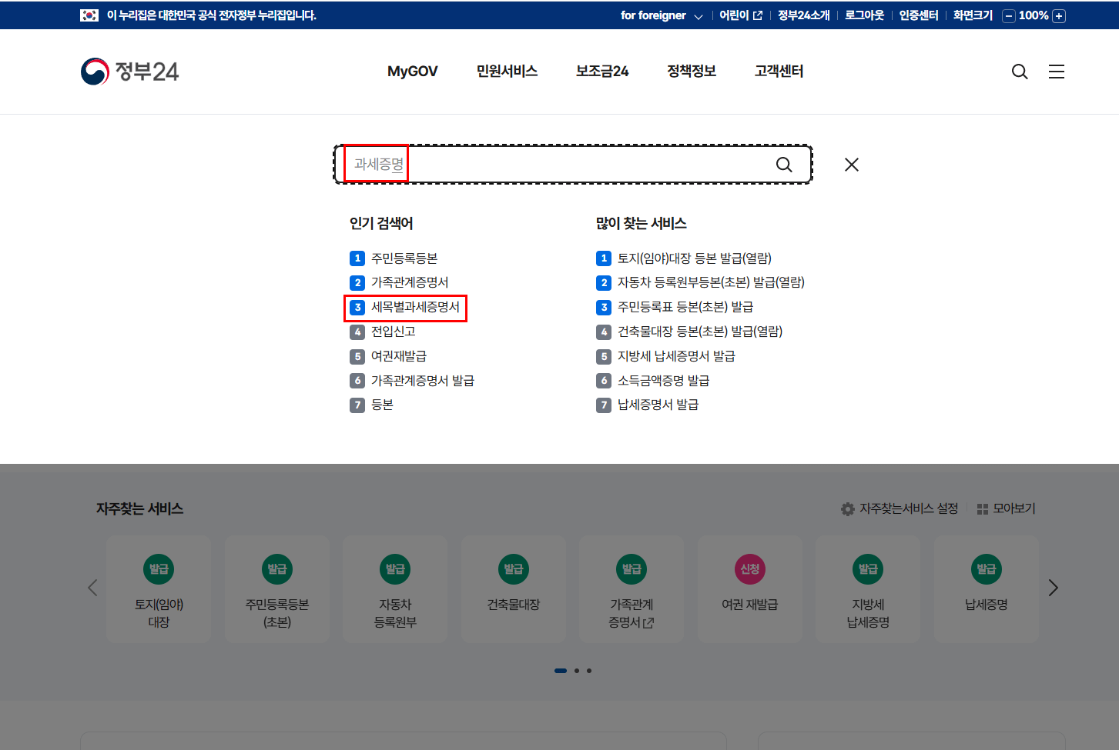This screenshot has height=750, width=1119.
Task: Open the 주민등록등본(초본) 발급 service
Action: coord(277,588)
